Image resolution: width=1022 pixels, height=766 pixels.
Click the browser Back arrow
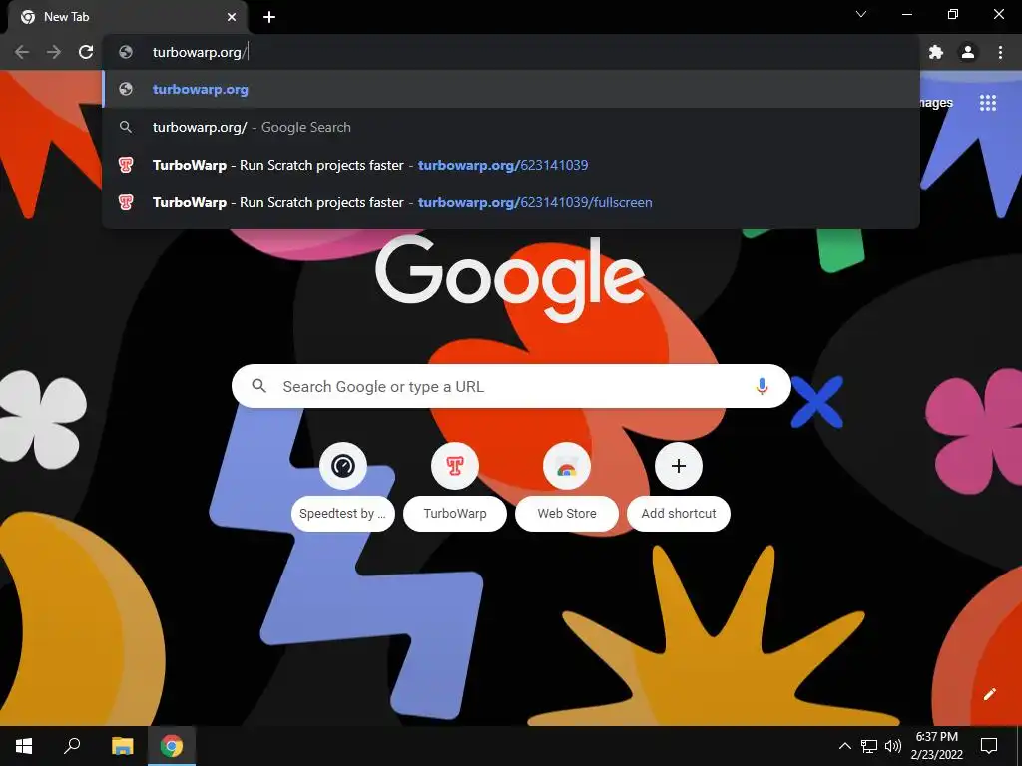tap(22, 52)
